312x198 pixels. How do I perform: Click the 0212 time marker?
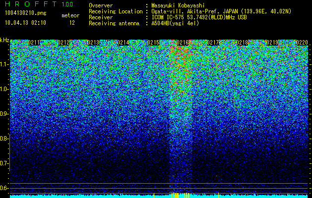[x=63, y=43]
